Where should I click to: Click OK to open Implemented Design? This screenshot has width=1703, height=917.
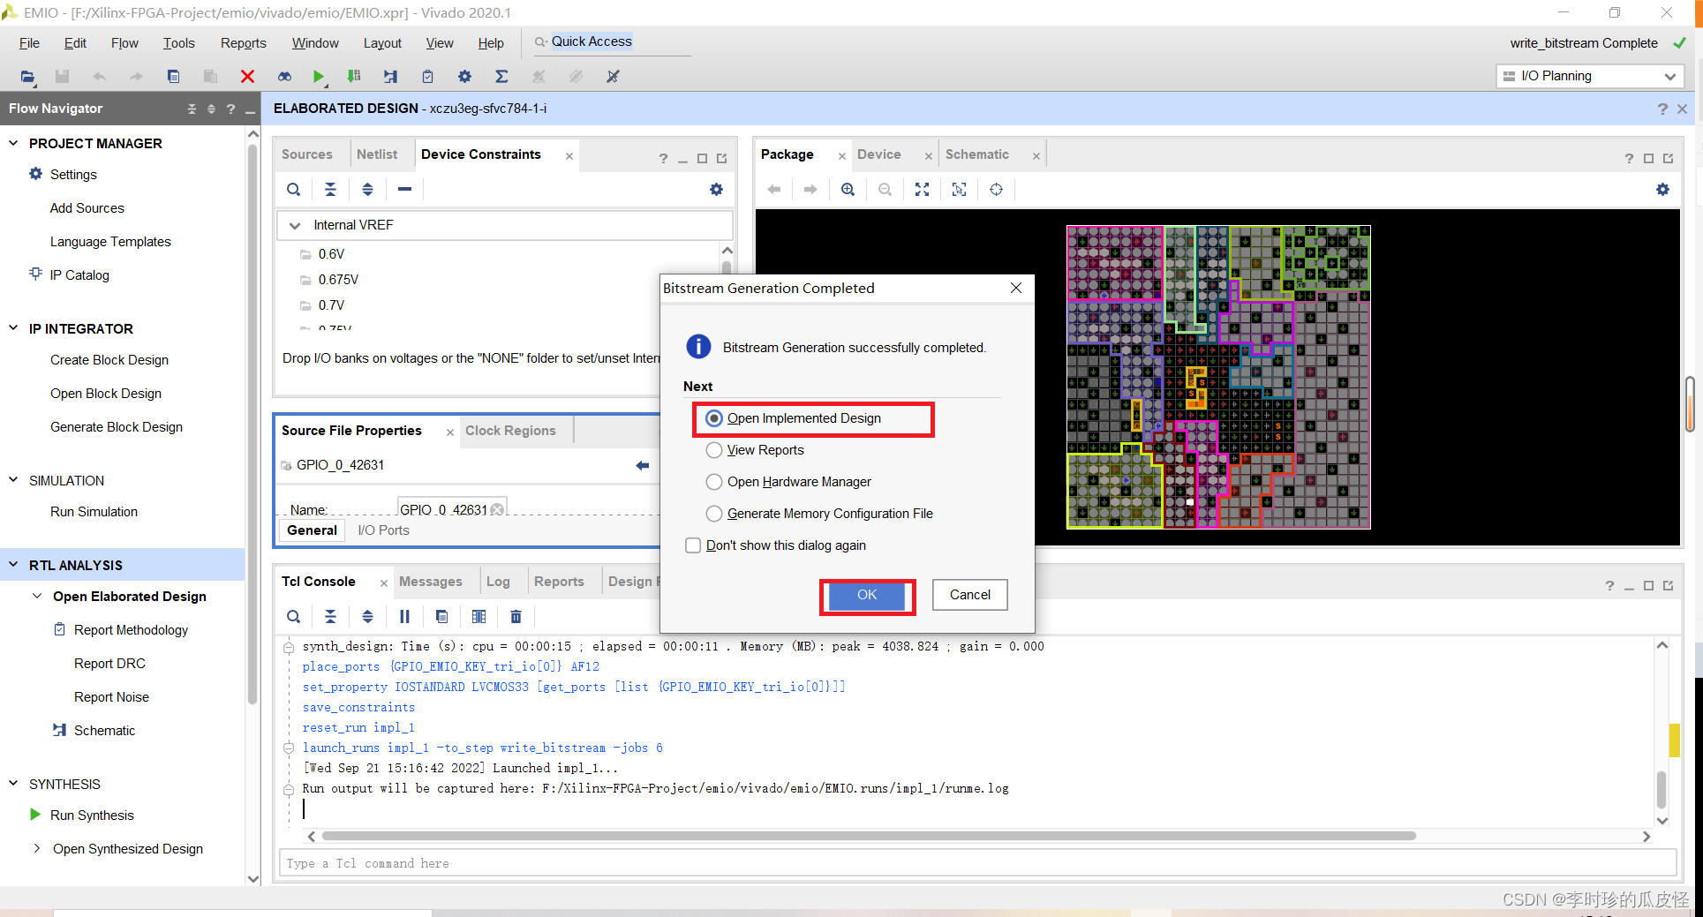pos(865,595)
